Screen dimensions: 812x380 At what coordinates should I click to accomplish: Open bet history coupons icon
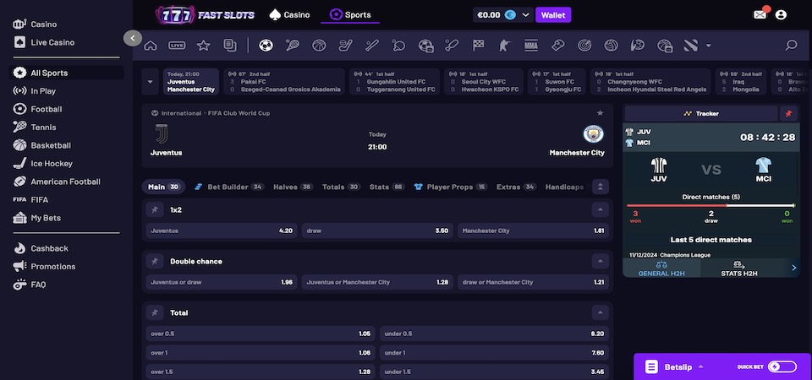230,46
